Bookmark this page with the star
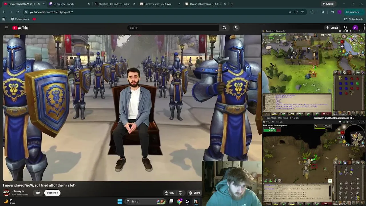This screenshot has height=206, width=366. (x=303, y=12)
